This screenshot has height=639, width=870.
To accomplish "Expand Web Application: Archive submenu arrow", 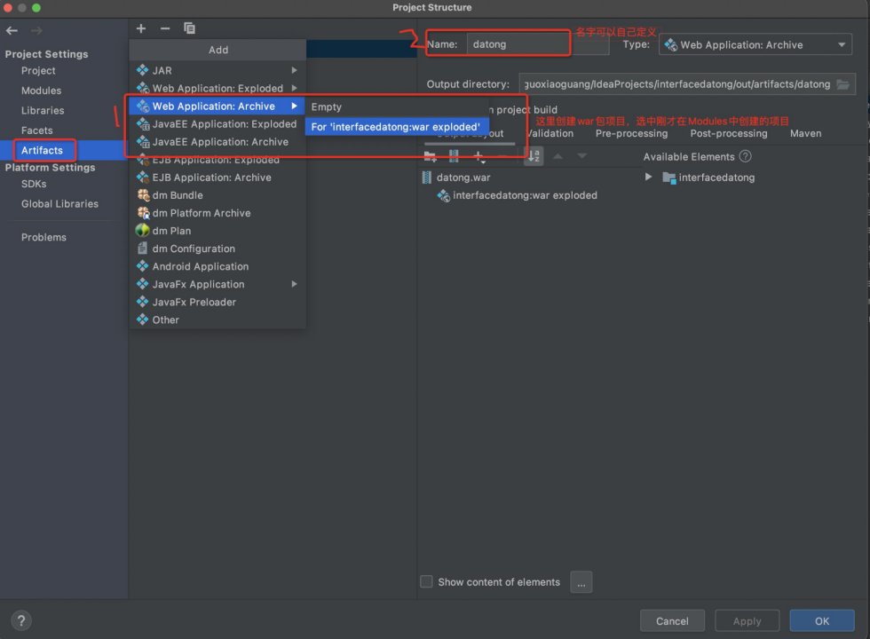I will pyautogui.click(x=294, y=106).
